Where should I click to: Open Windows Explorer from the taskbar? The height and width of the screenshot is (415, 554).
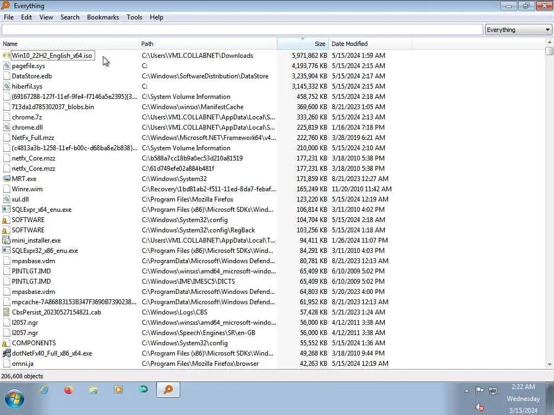(94, 390)
